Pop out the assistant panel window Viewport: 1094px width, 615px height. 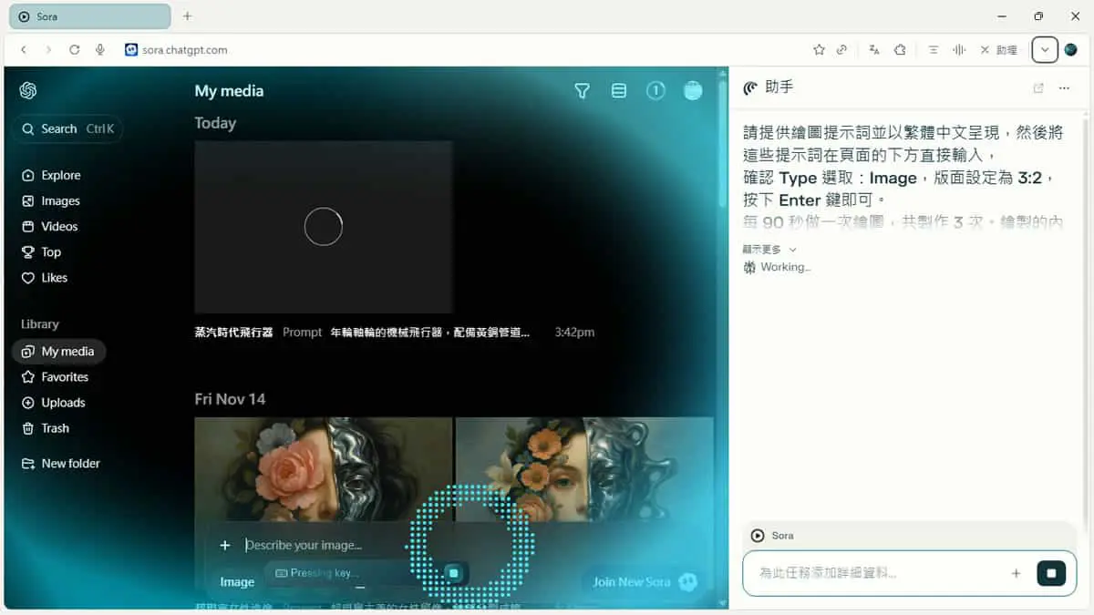pyautogui.click(x=1038, y=88)
